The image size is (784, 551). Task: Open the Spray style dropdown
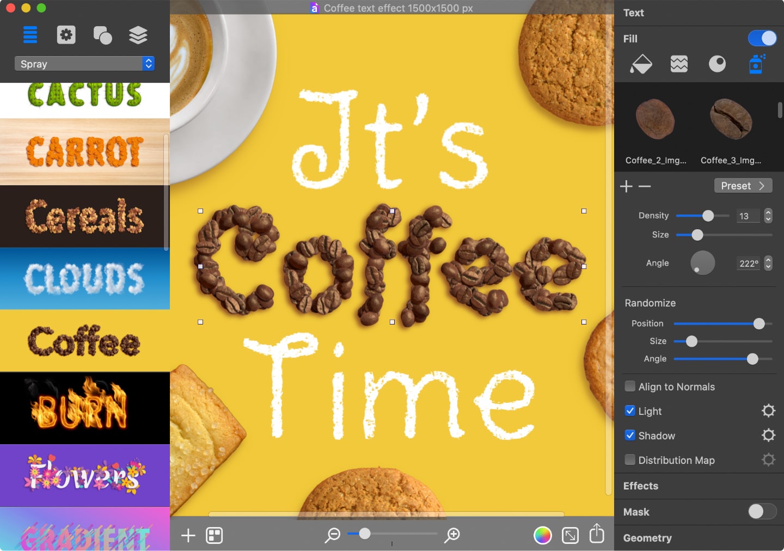pos(84,64)
